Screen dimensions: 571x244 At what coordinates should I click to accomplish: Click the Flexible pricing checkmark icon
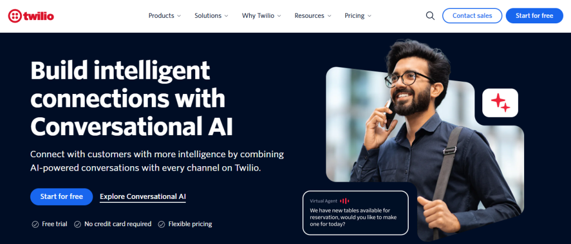(161, 225)
